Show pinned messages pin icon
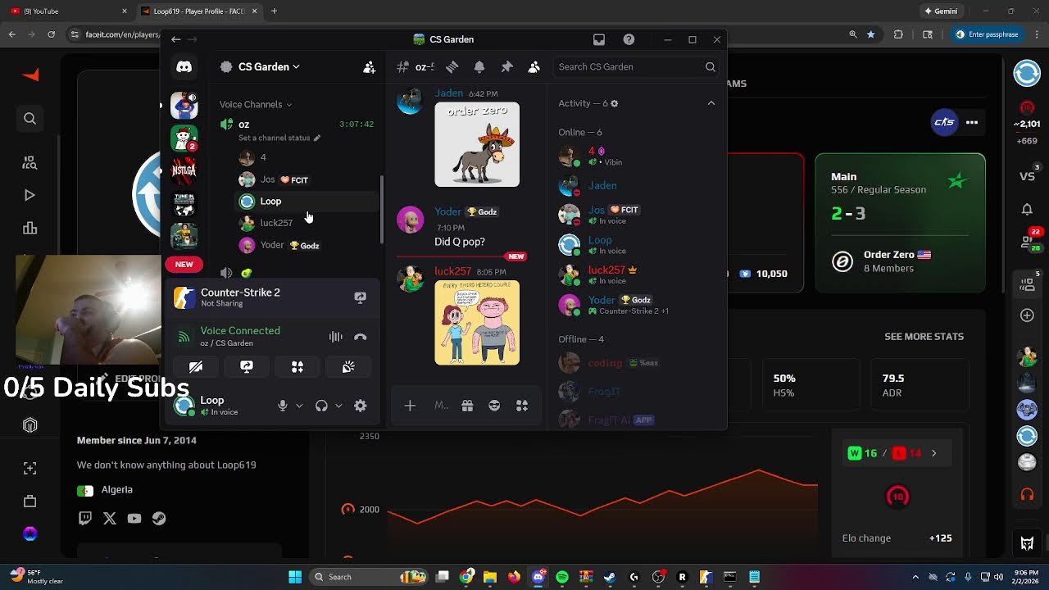This screenshot has width=1049, height=590. point(506,67)
